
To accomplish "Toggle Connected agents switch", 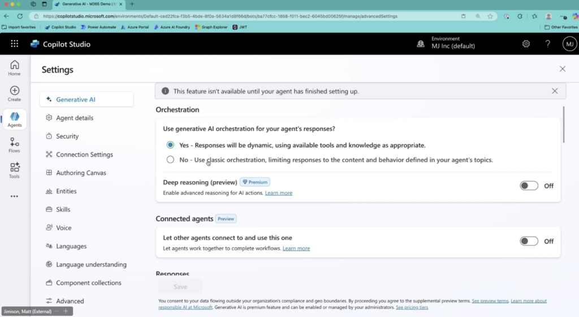I will coord(529,241).
